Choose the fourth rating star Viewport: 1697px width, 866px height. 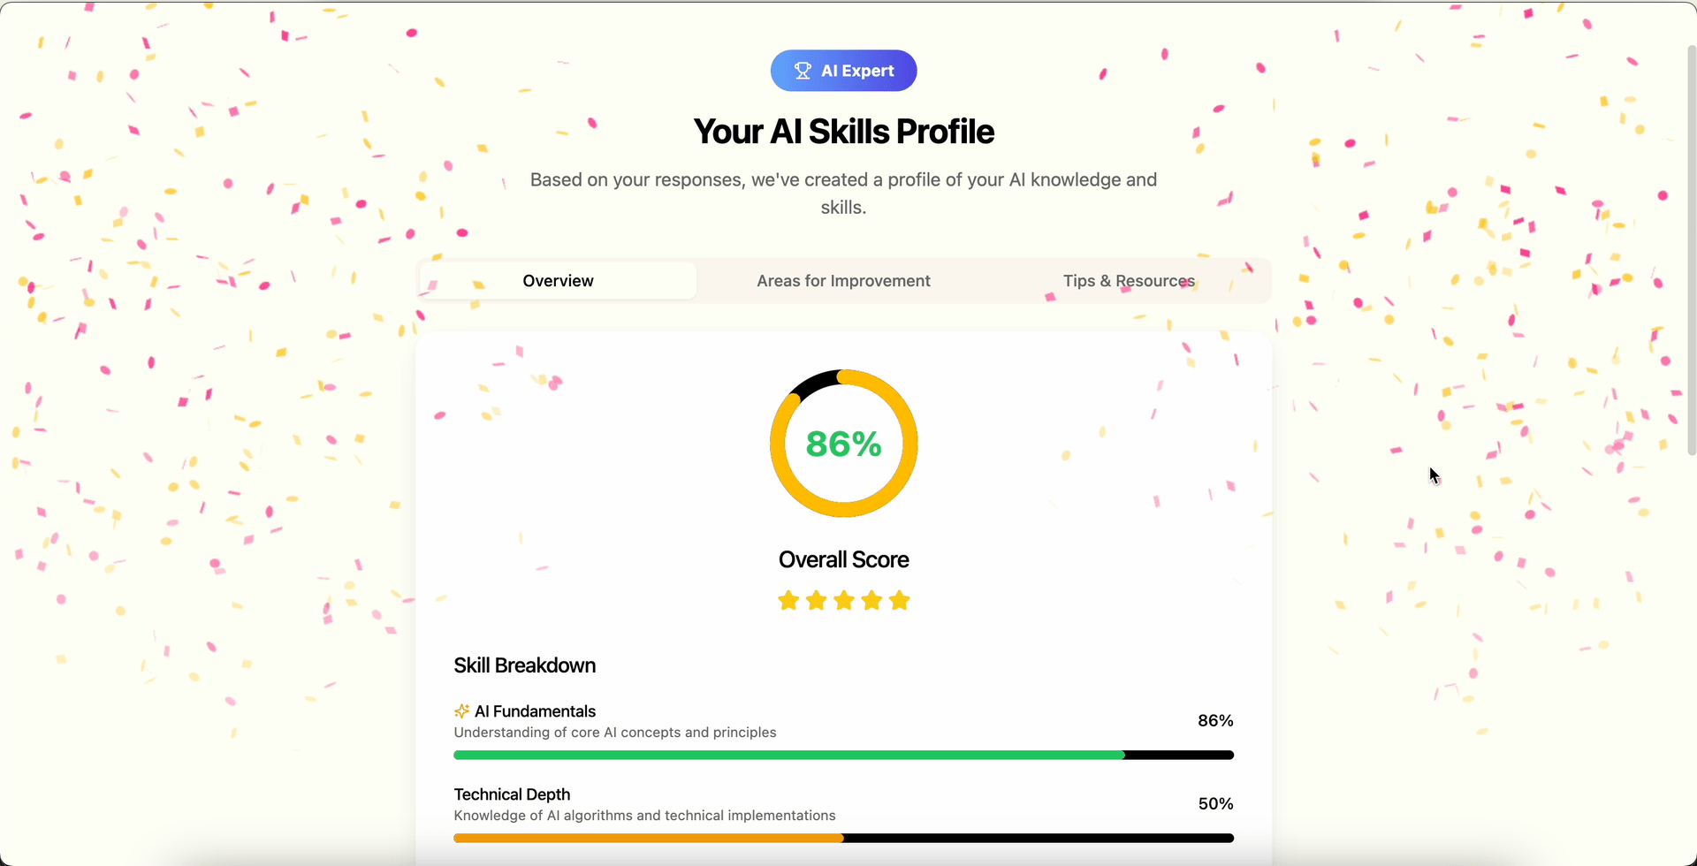pos(871,601)
